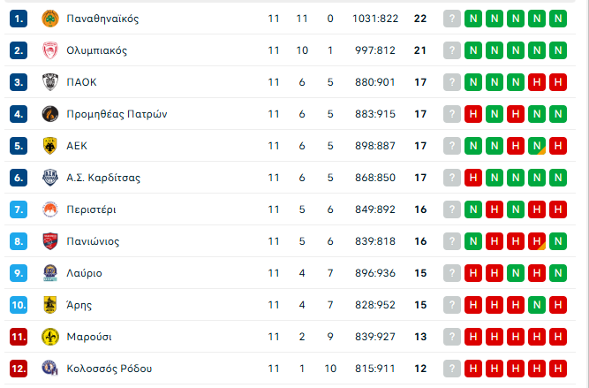The width and height of the screenshot is (589, 388).
Task: Click the Παναθηναϊκός team logo
Action: 50,19
